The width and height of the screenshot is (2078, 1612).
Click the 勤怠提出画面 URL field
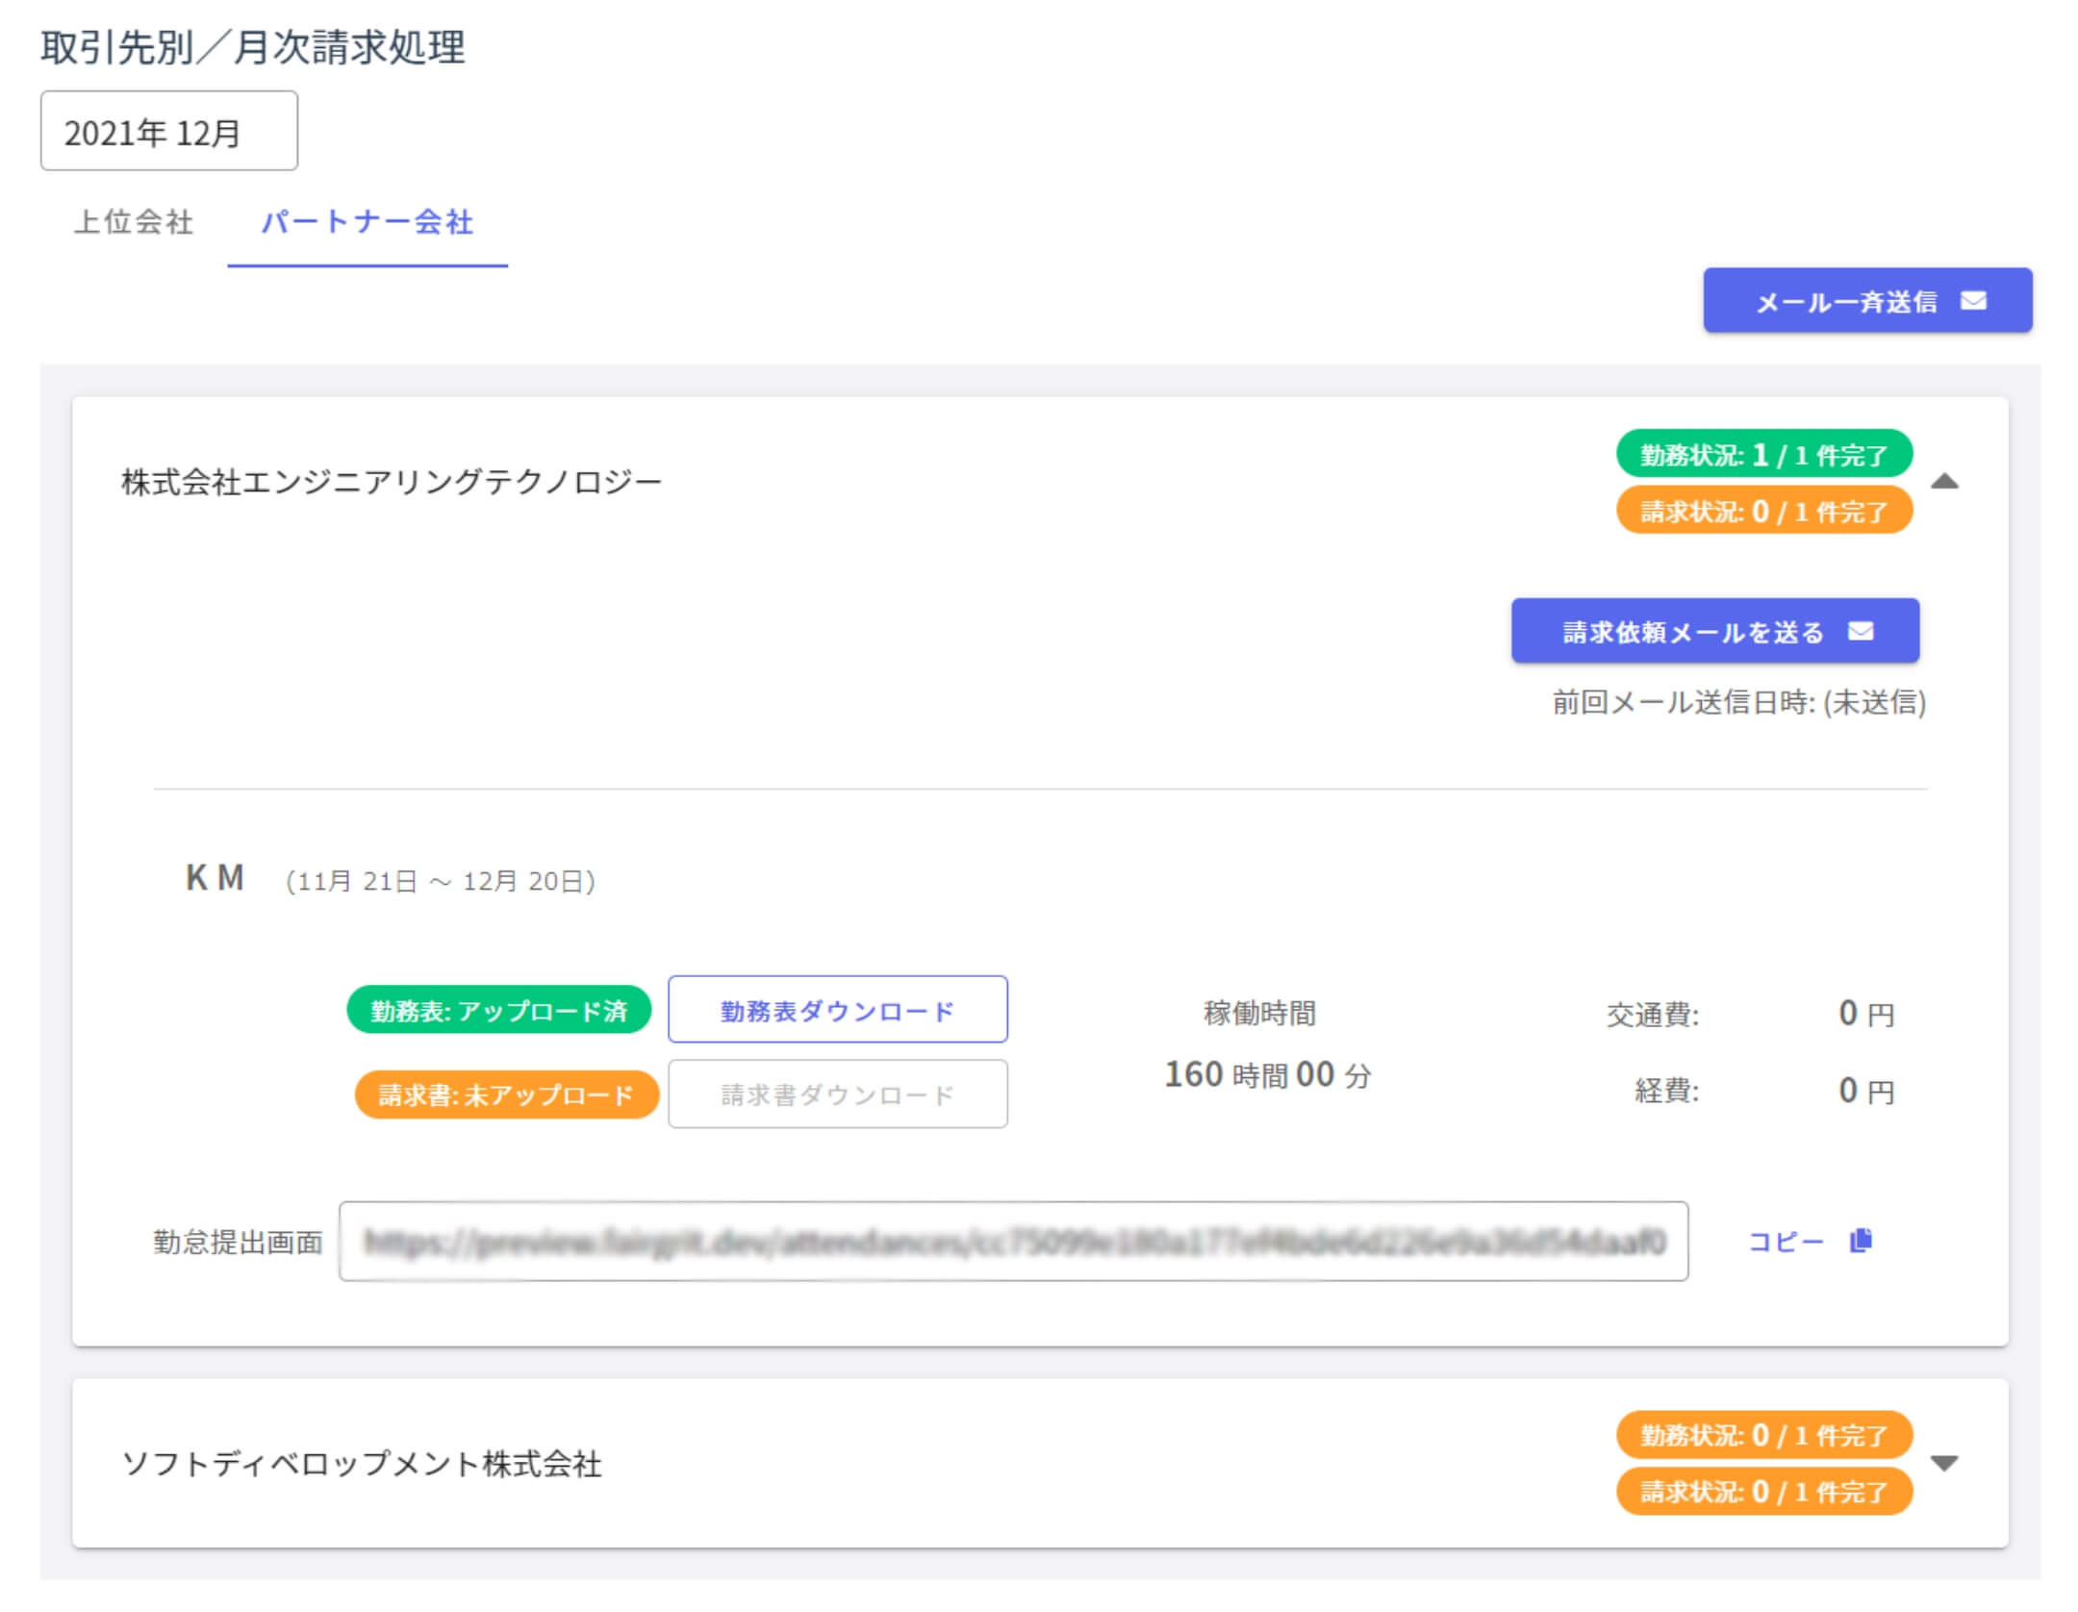1013,1241
